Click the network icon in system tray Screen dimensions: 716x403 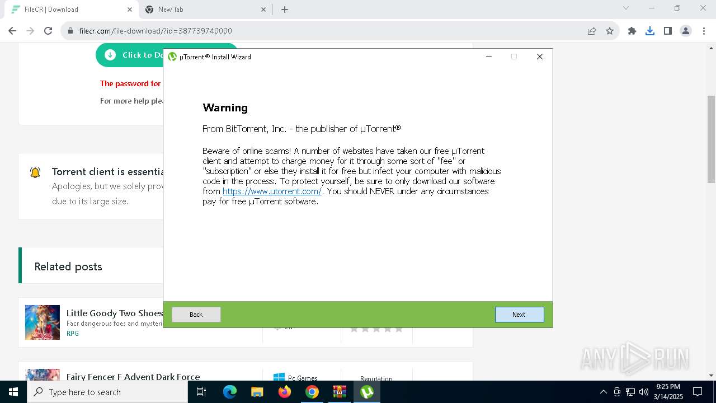coord(630,392)
